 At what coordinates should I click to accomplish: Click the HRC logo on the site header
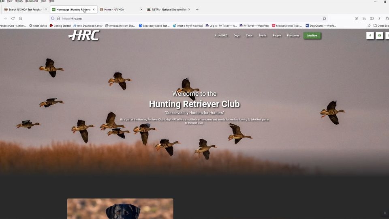[x=84, y=35]
